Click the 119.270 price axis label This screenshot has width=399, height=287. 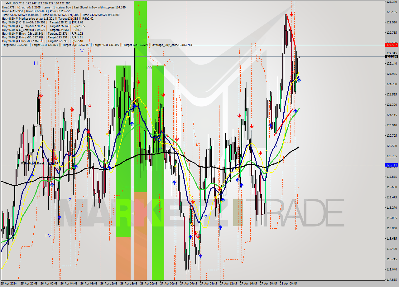click(x=392, y=207)
